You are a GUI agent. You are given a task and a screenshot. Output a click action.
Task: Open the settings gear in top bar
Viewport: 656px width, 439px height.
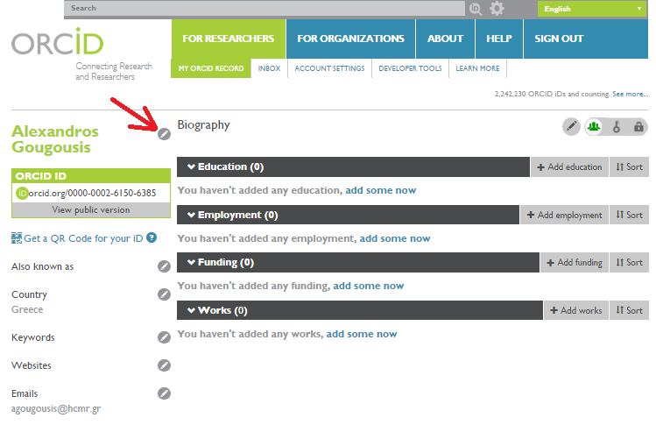(x=497, y=9)
